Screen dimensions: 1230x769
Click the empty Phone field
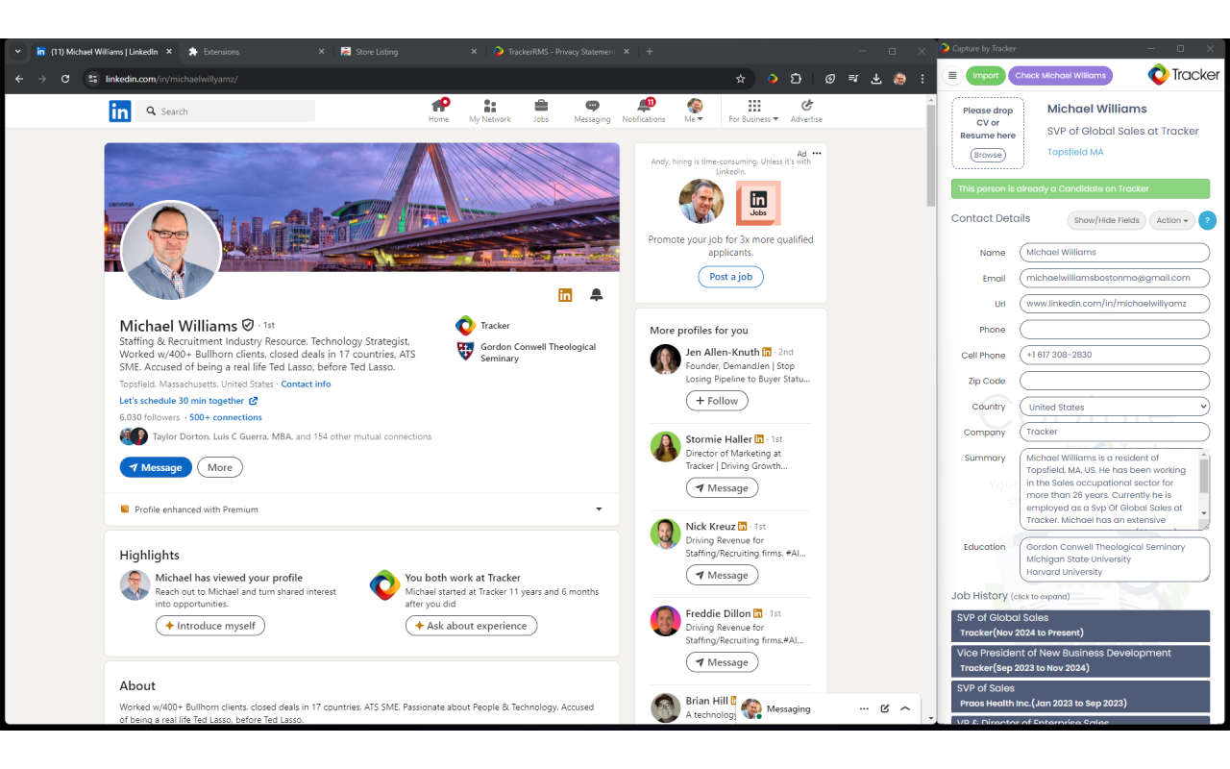pos(1115,330)
